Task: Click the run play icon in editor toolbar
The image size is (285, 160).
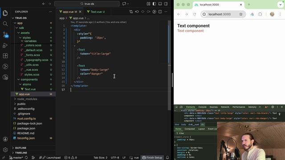Action: (x=155, y=12)
